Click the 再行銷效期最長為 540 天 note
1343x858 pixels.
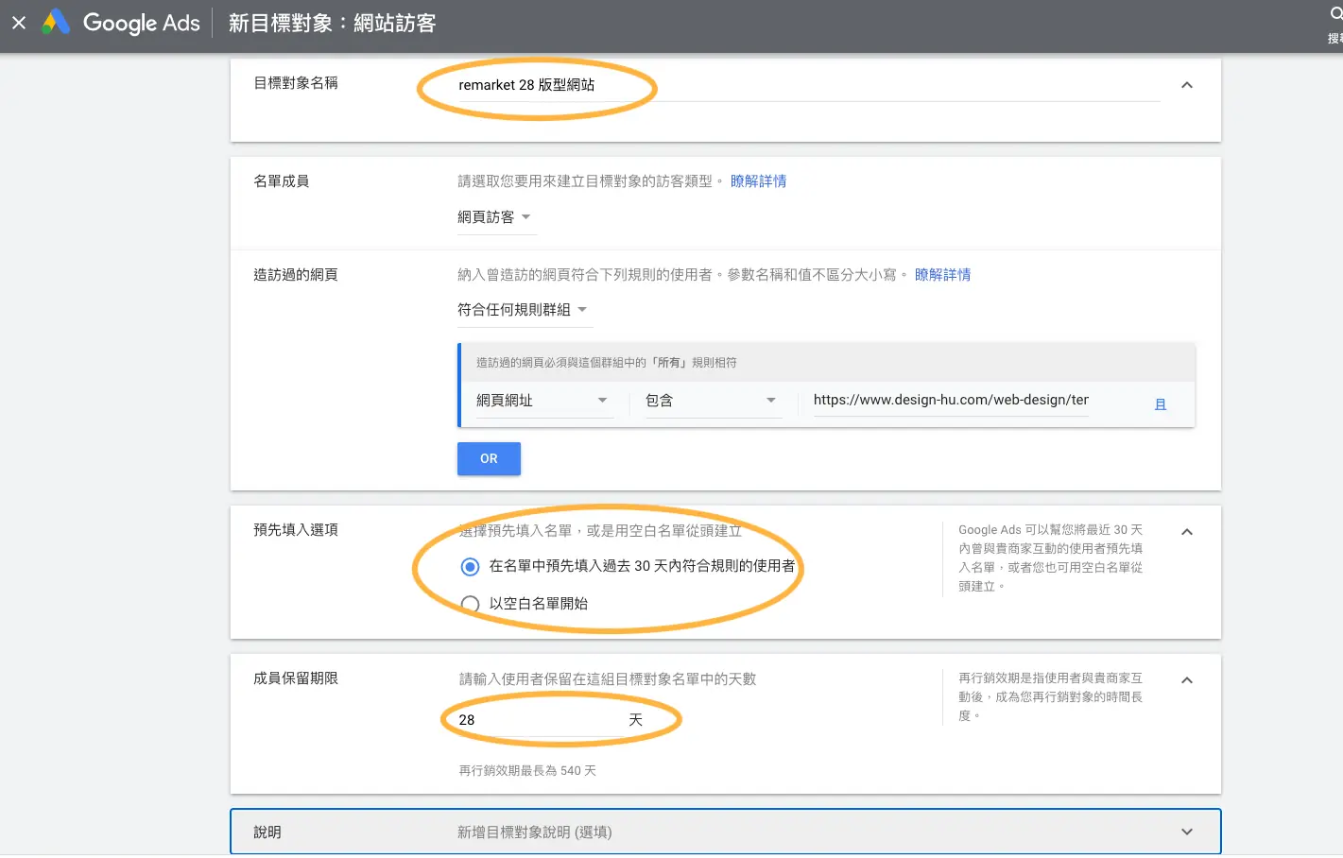point(527,771)
